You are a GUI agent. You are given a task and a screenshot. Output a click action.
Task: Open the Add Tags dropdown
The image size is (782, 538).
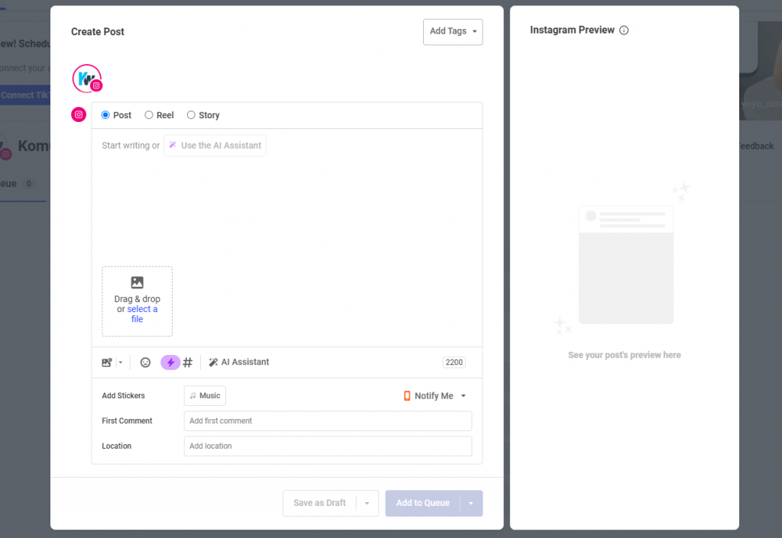click(453, 32)
